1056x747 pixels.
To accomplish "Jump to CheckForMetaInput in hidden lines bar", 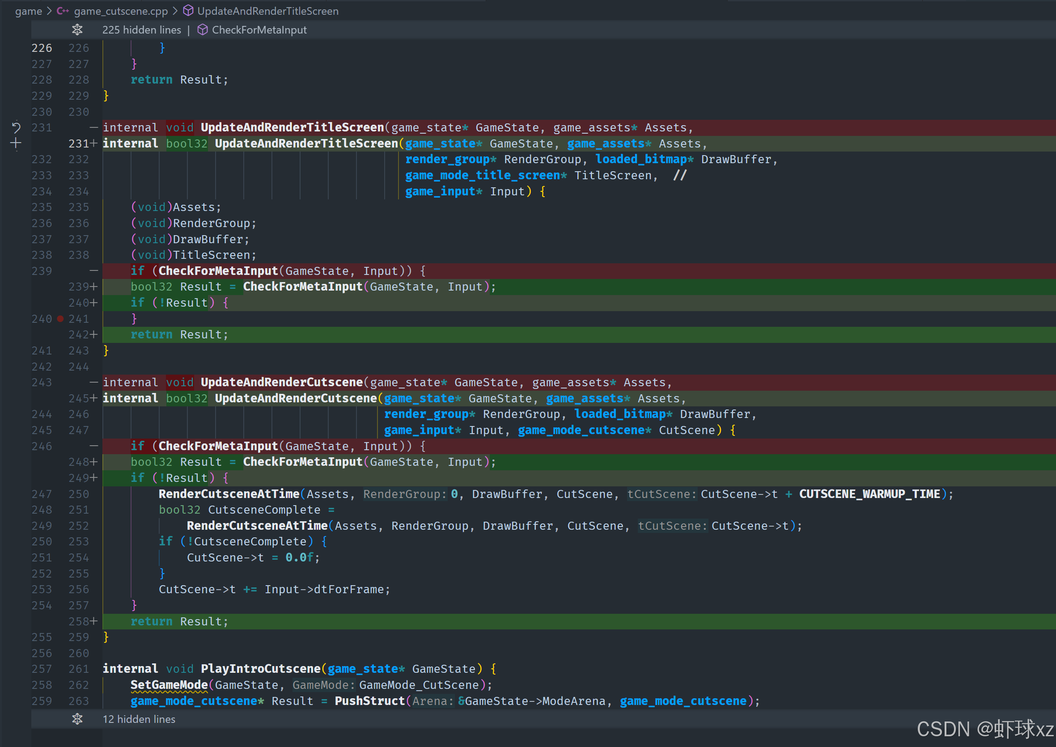I will pyautogui.click(x=259, y=30).
